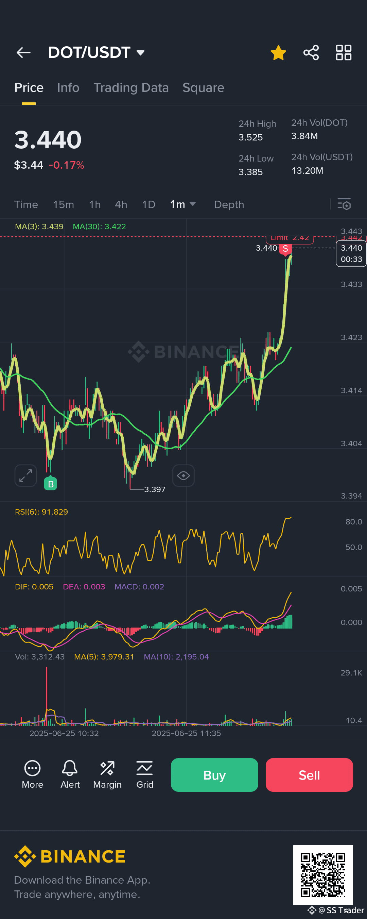Expand the chart to fullscreen

click(25, 475)
